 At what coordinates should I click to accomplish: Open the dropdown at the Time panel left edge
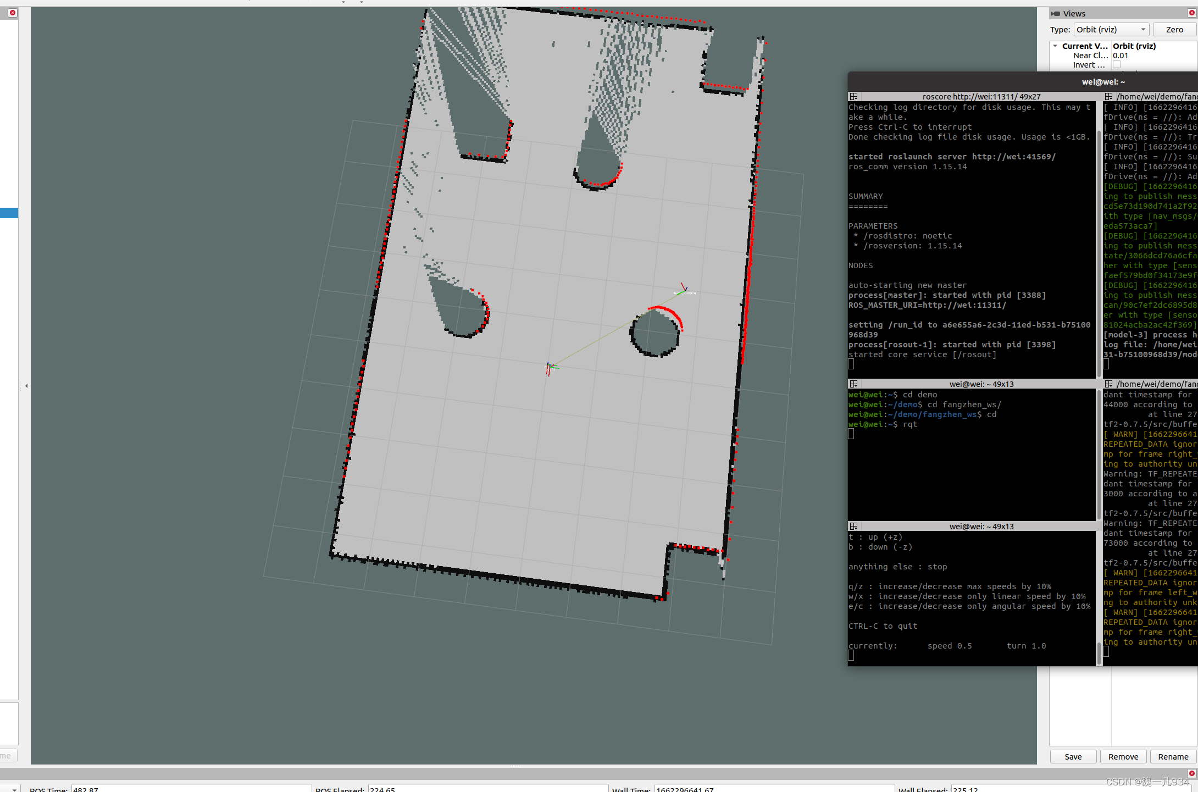coord(11,789)
